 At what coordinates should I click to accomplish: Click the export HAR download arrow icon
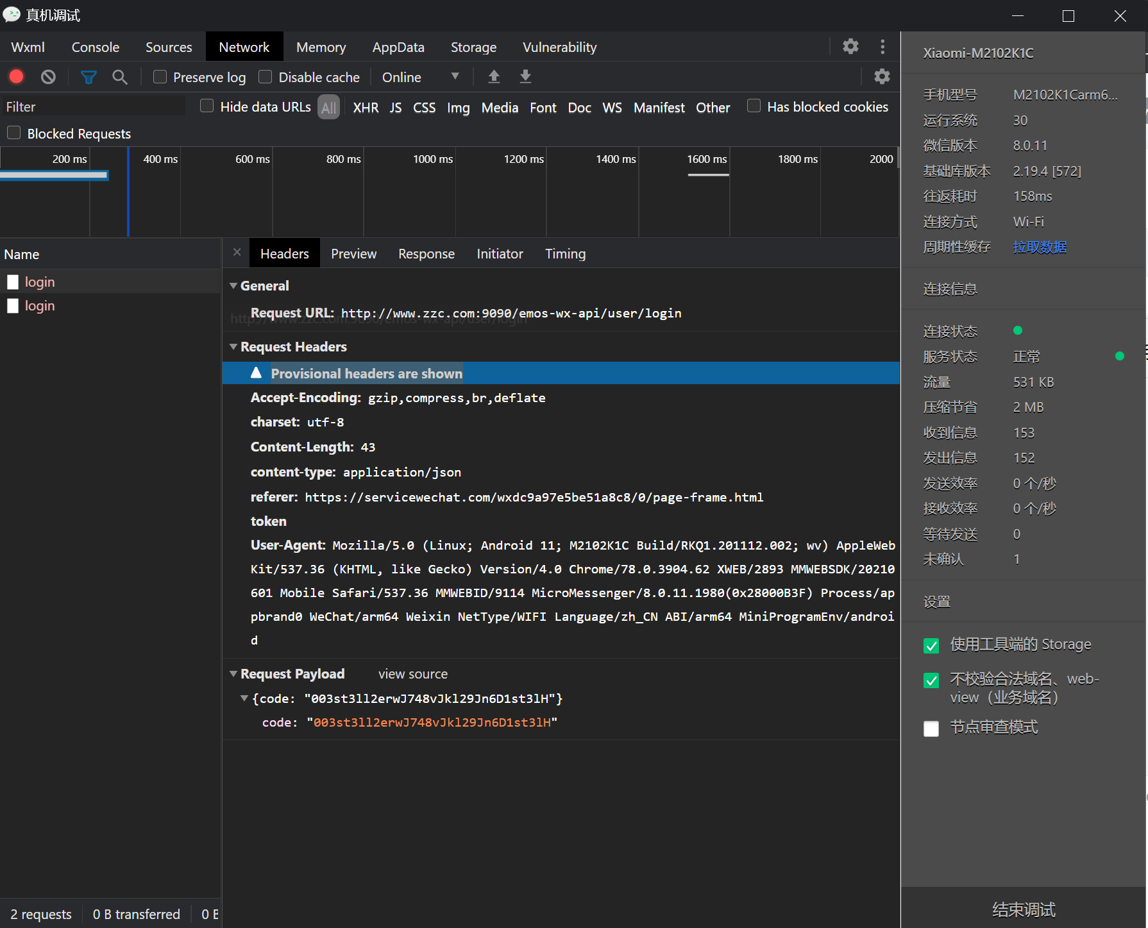point(525,77)
